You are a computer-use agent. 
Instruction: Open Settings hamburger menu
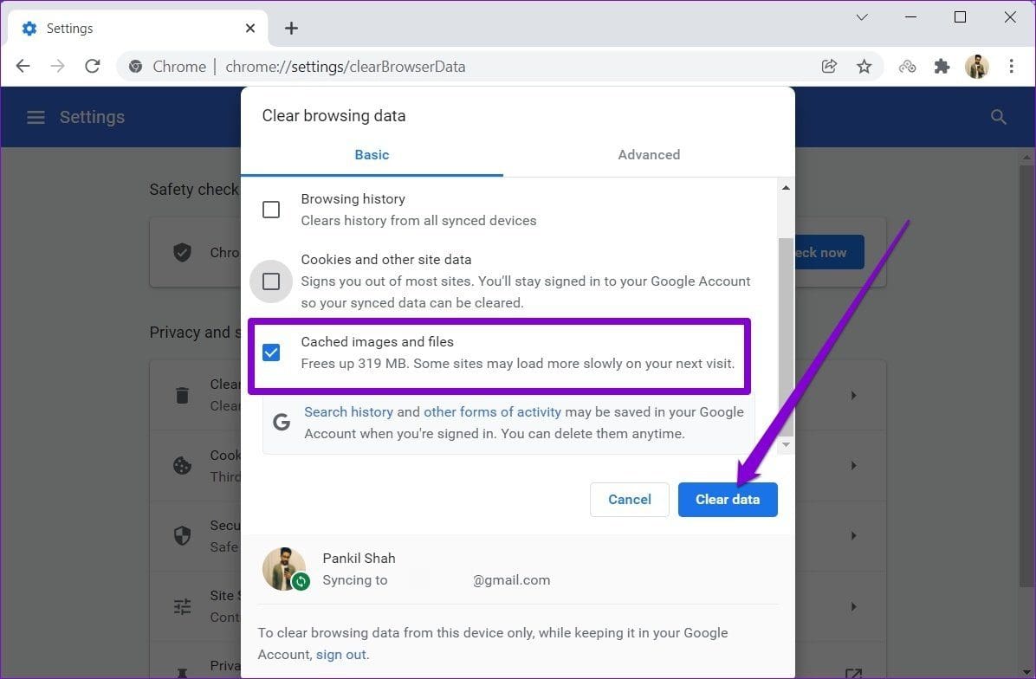[36, 117]
